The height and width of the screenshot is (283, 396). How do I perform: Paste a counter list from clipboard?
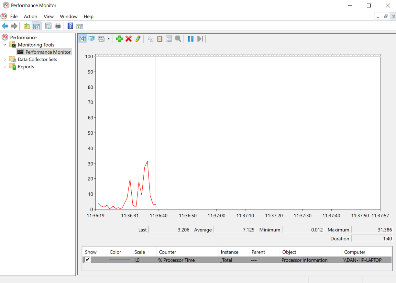tap(160, 39)
